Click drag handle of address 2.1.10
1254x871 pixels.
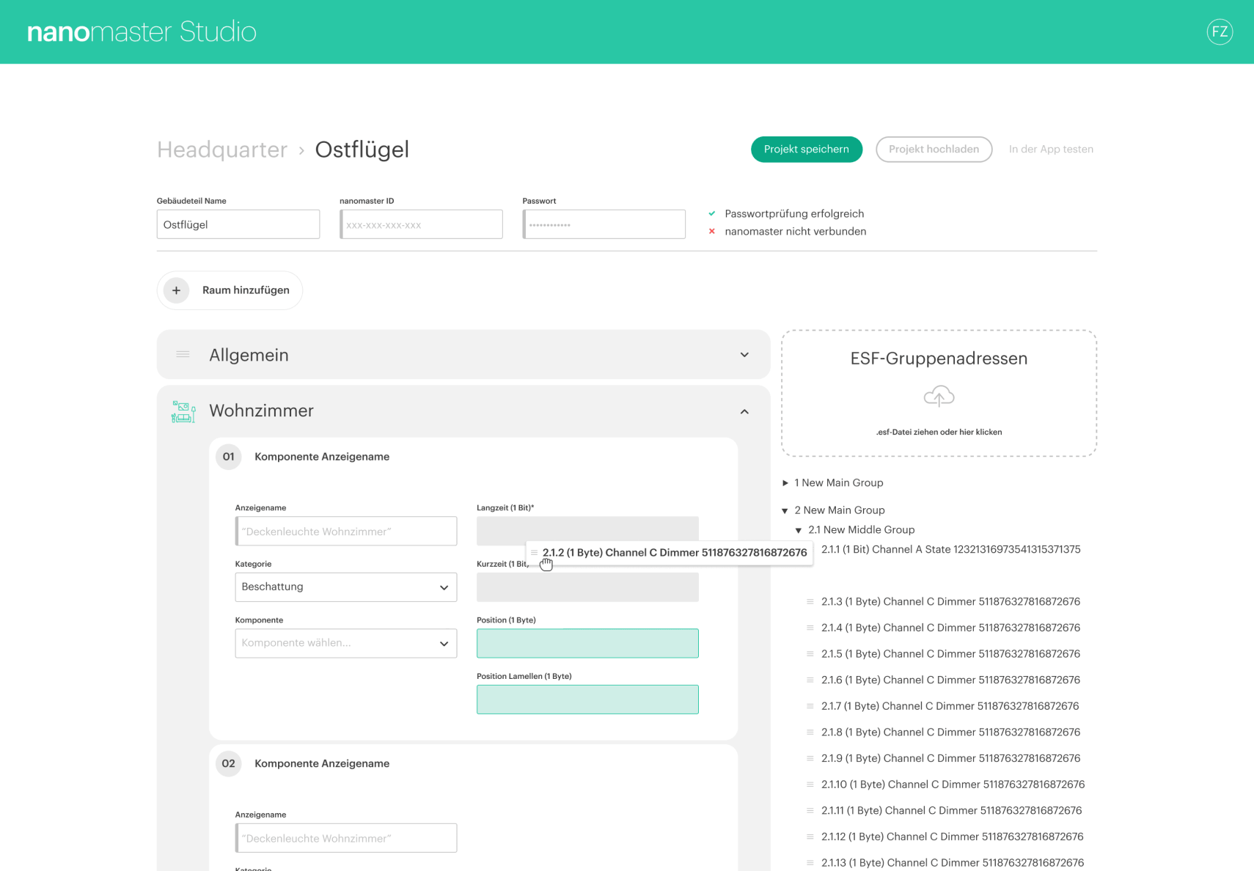pos(810,784)
